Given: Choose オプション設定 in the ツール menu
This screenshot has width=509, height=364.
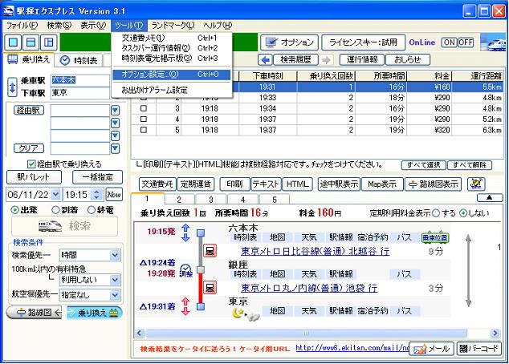Looking at the screenshot, I should pos(171,75).
